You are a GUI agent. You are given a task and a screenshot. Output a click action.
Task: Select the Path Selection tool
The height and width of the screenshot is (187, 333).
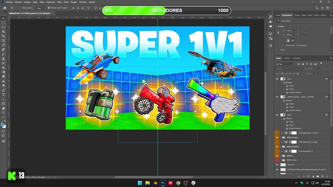coord(3,99)
